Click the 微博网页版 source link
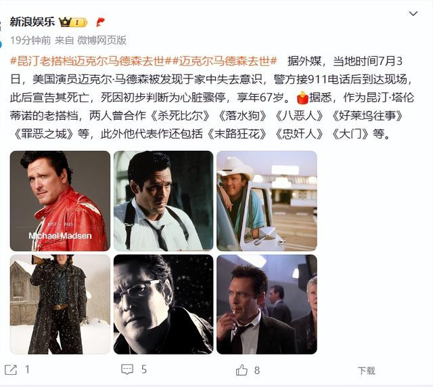 point(101,41)
